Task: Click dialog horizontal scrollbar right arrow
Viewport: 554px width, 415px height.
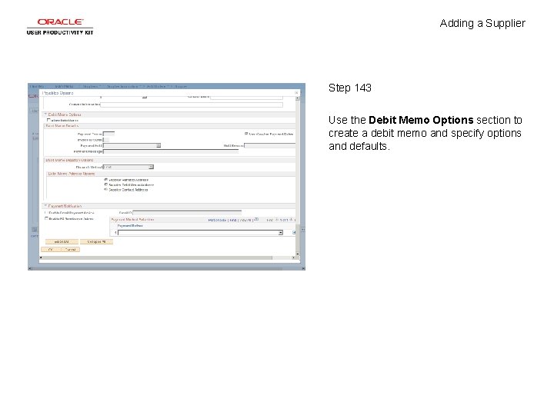Action: pos(293,257)
